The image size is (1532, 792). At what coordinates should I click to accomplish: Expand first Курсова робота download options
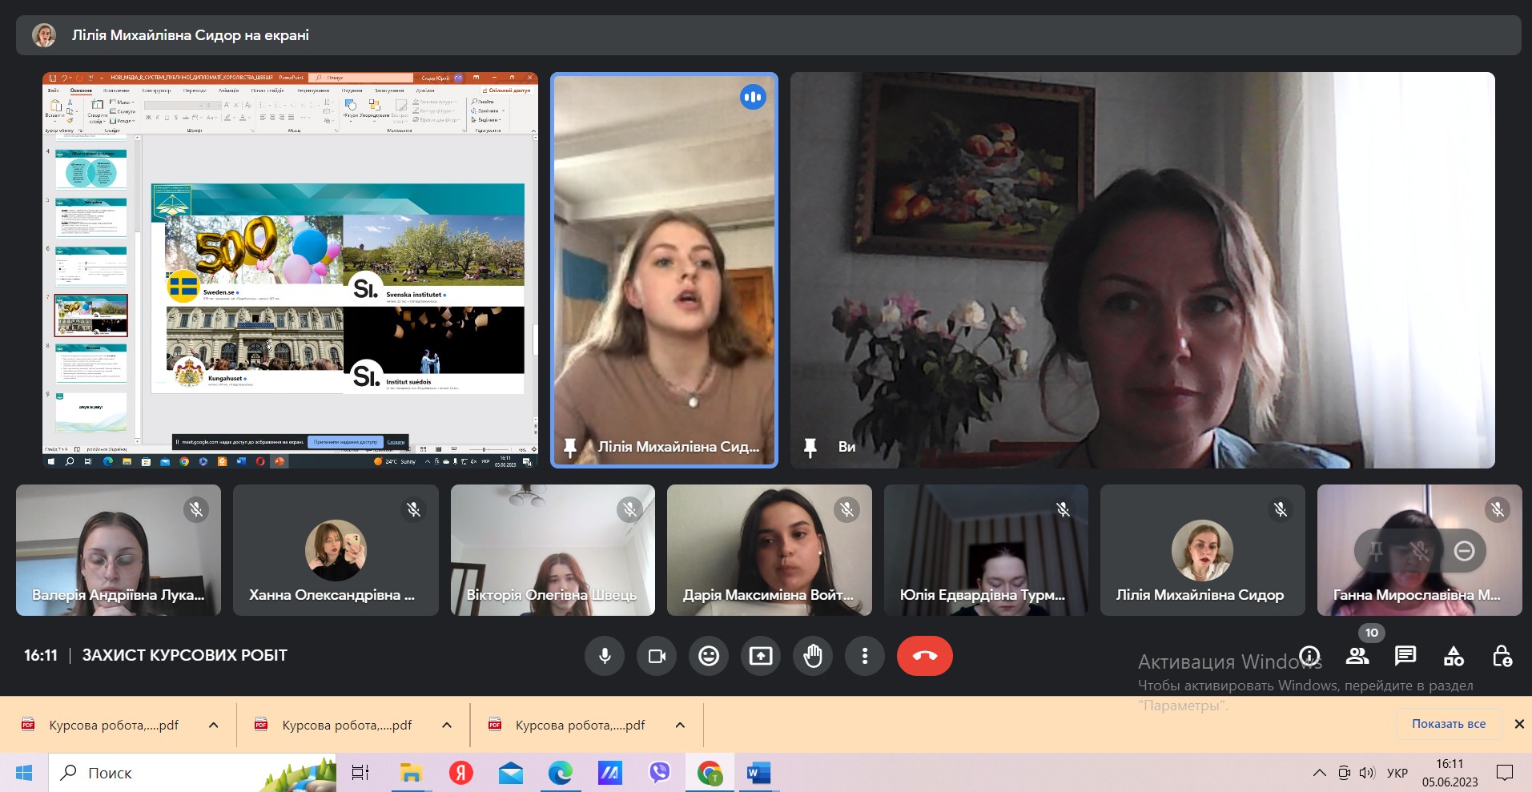(x=214, y=726)
